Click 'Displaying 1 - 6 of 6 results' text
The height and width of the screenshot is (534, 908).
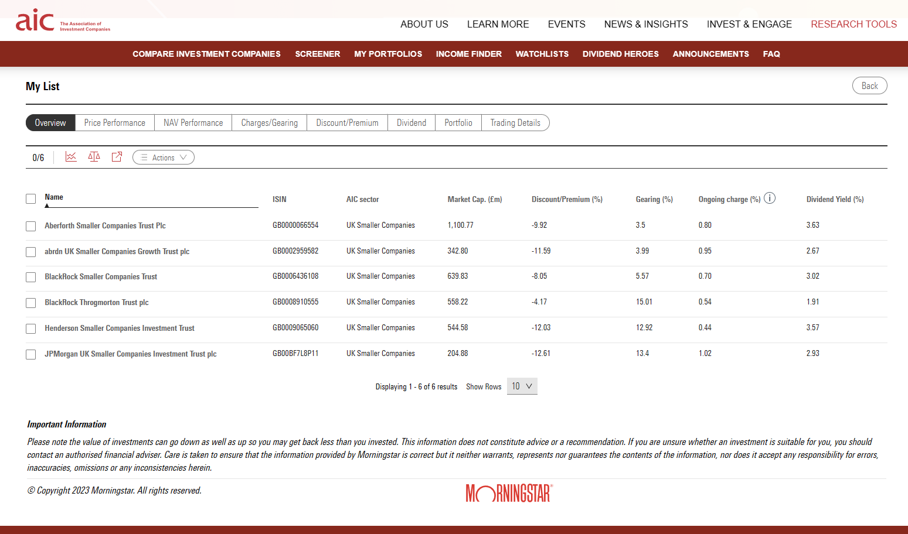pos(416,387)
